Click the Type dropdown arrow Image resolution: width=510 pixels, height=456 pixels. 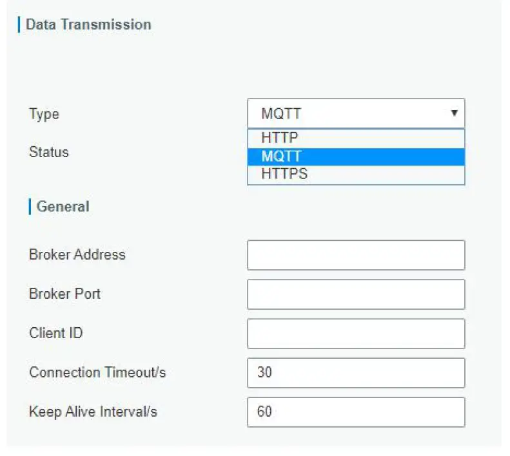[454, 113]
